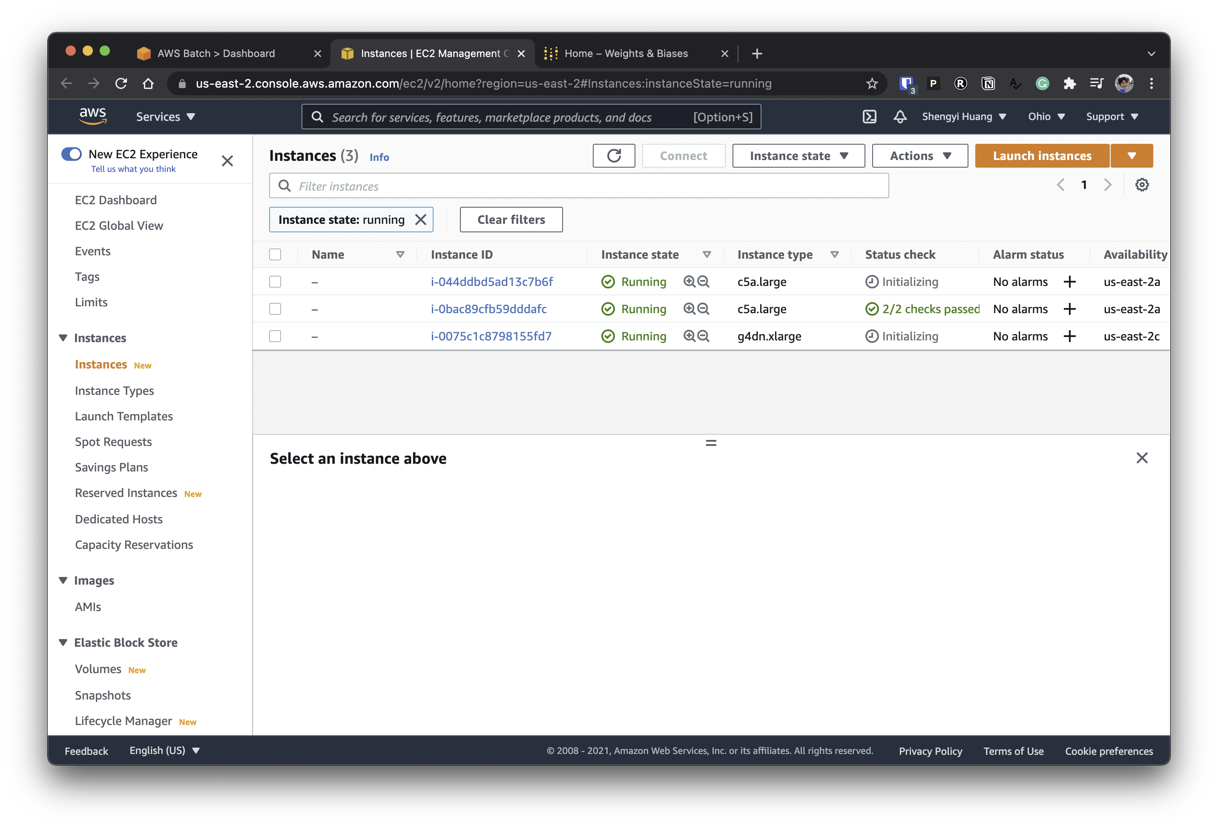Bookmark page with the star icon
The width and height of the screenshot is (1218, 828).
click(x=872, y=84)
